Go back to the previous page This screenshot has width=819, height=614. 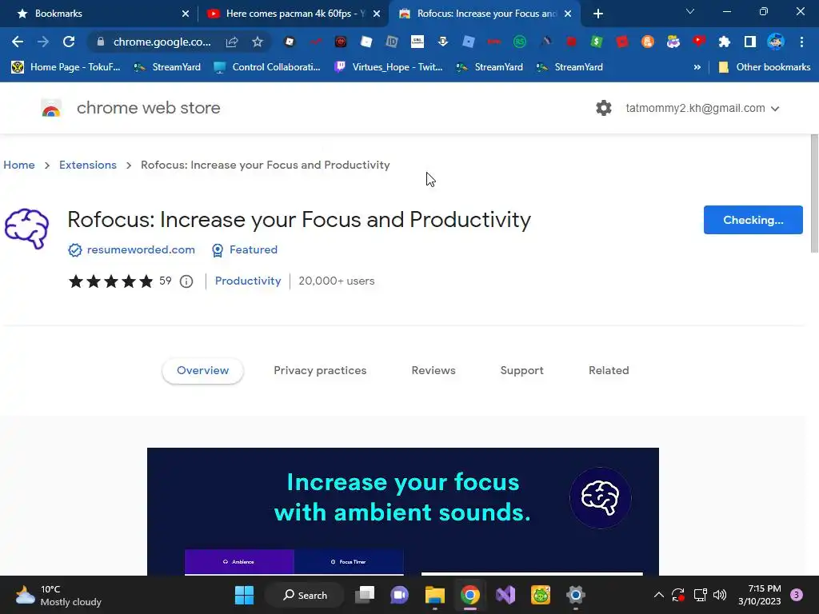pyautogui.click(x=18, y=42)
